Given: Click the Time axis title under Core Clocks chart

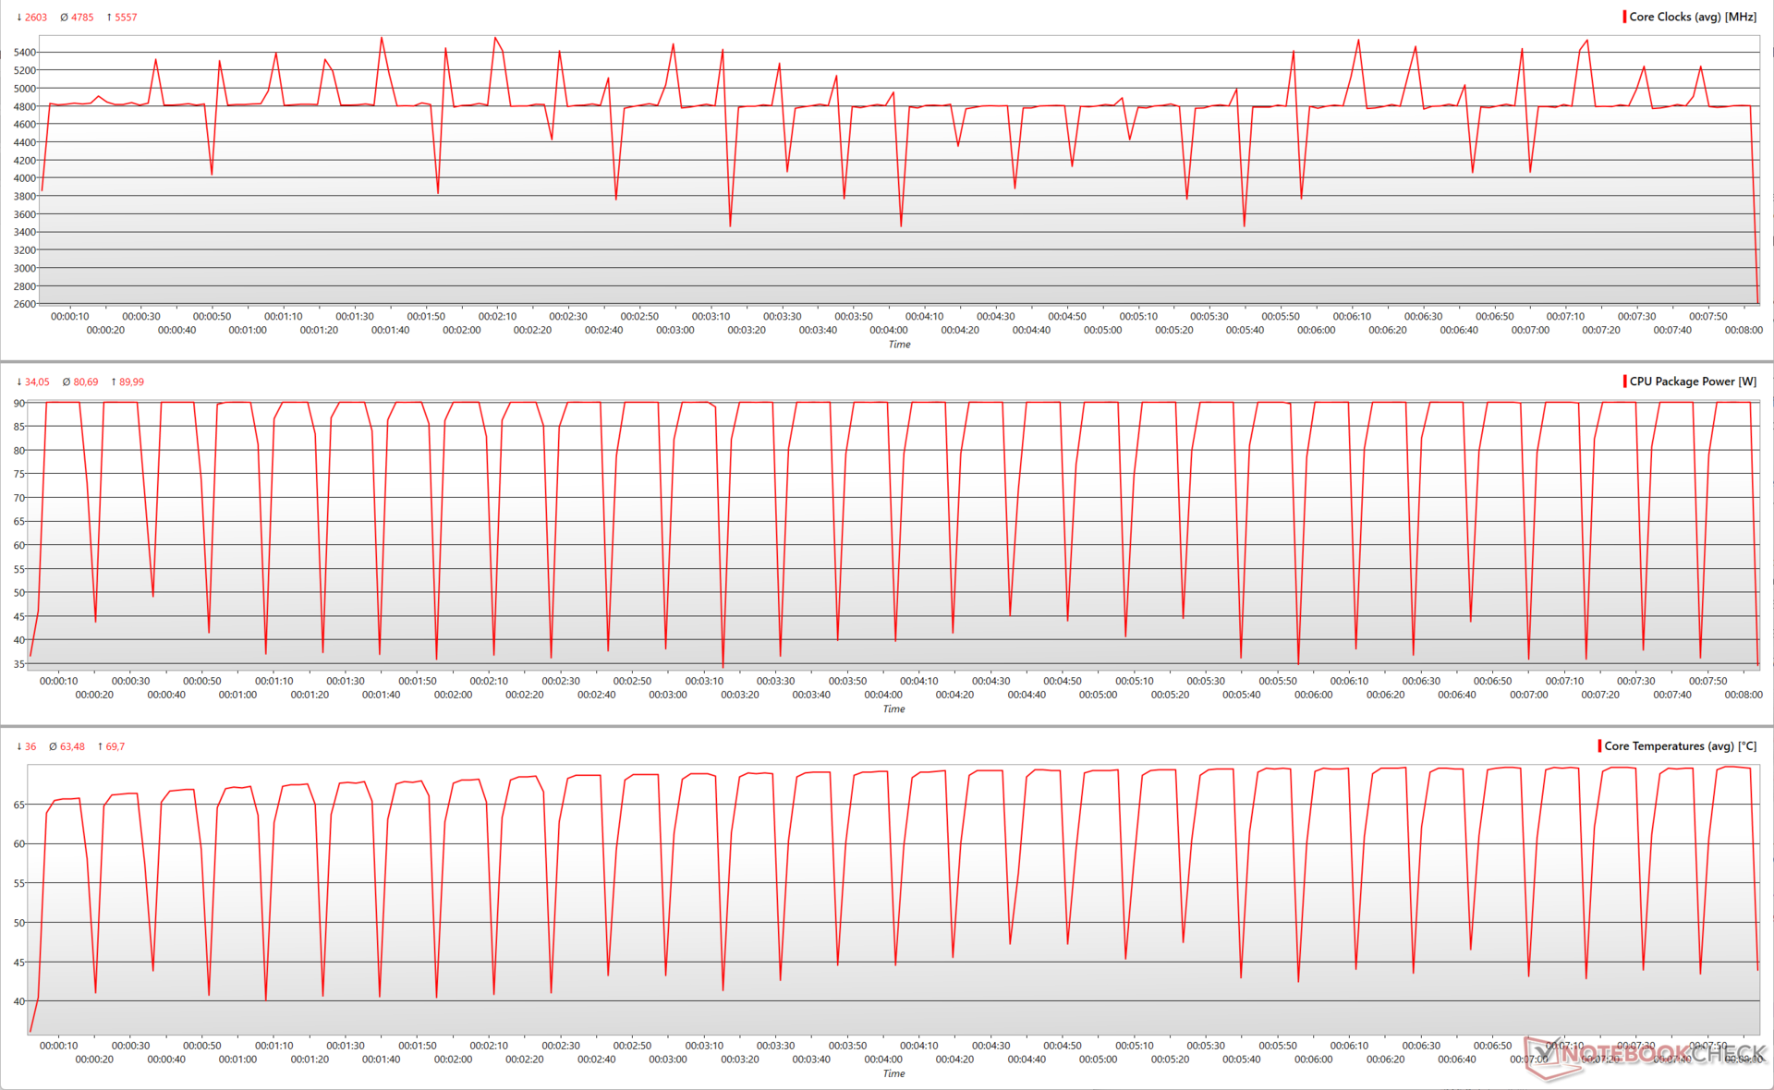Looking at the screenshot, I should [899, 345].
